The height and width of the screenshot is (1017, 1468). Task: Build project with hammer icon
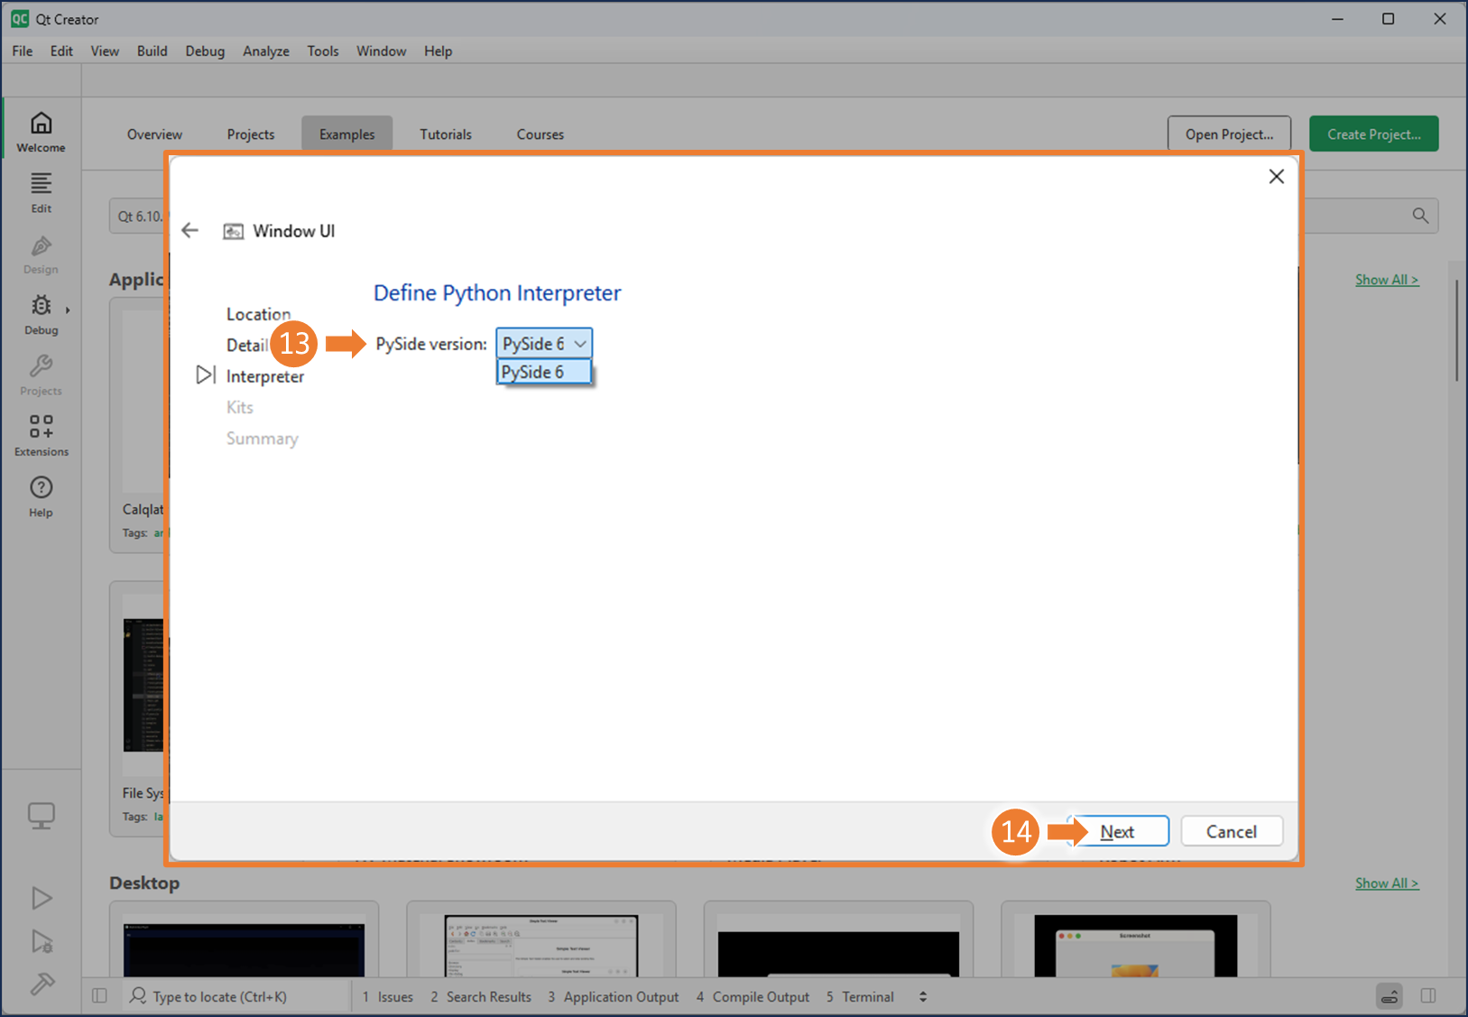pos(42,983)
